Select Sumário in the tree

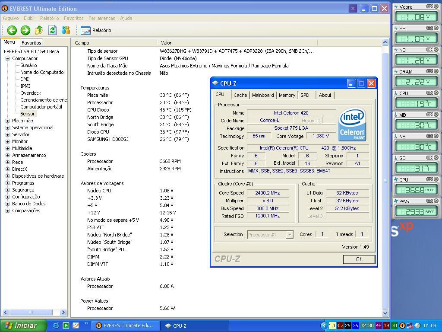[28, 65]
